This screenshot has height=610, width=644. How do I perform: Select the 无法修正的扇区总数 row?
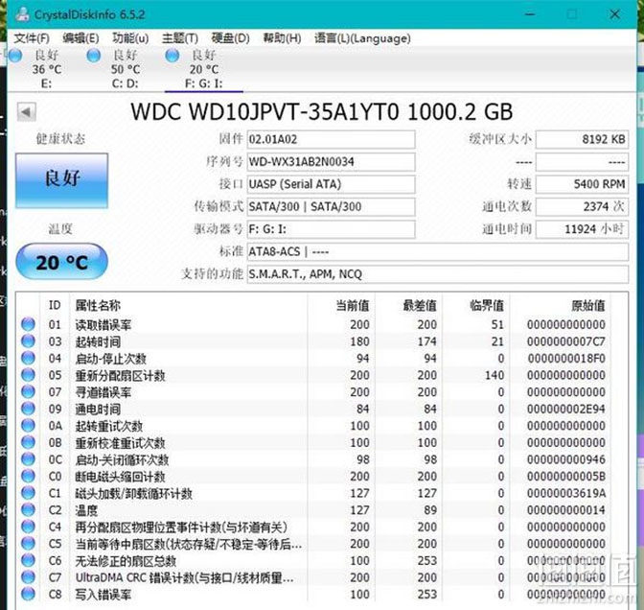coord(313,560)
